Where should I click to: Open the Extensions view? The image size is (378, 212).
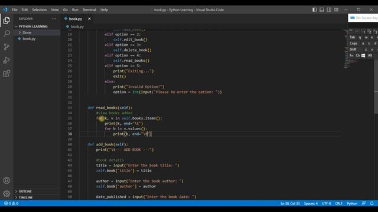pyautogui.click(x=6, y=73)
